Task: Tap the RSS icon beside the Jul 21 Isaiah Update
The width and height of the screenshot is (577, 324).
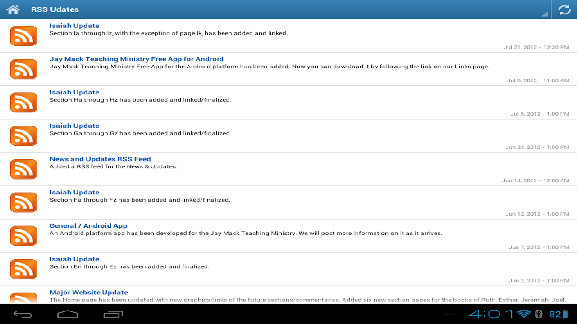Action: coord(23,36)
